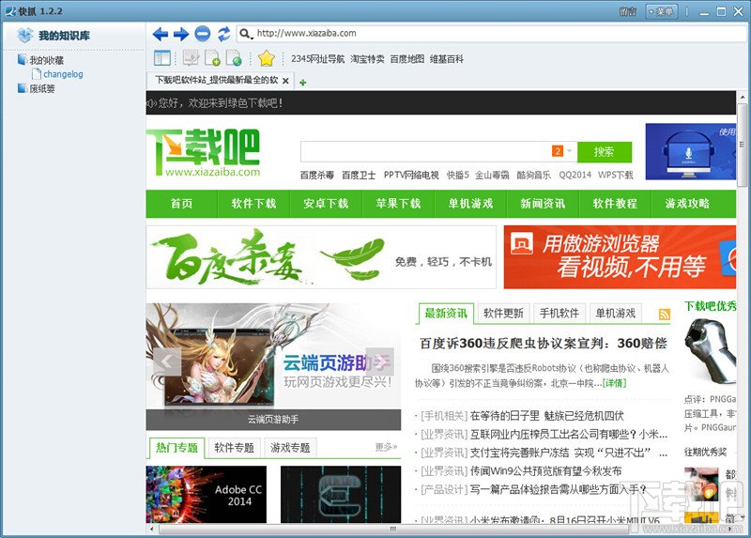Click the edit note pencil icon in toolbar
Screen dimensions: 751x538
tap(191, 58)
